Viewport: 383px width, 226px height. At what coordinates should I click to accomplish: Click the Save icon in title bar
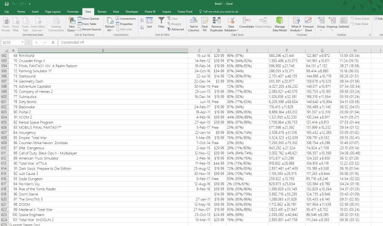click(6, 4)
